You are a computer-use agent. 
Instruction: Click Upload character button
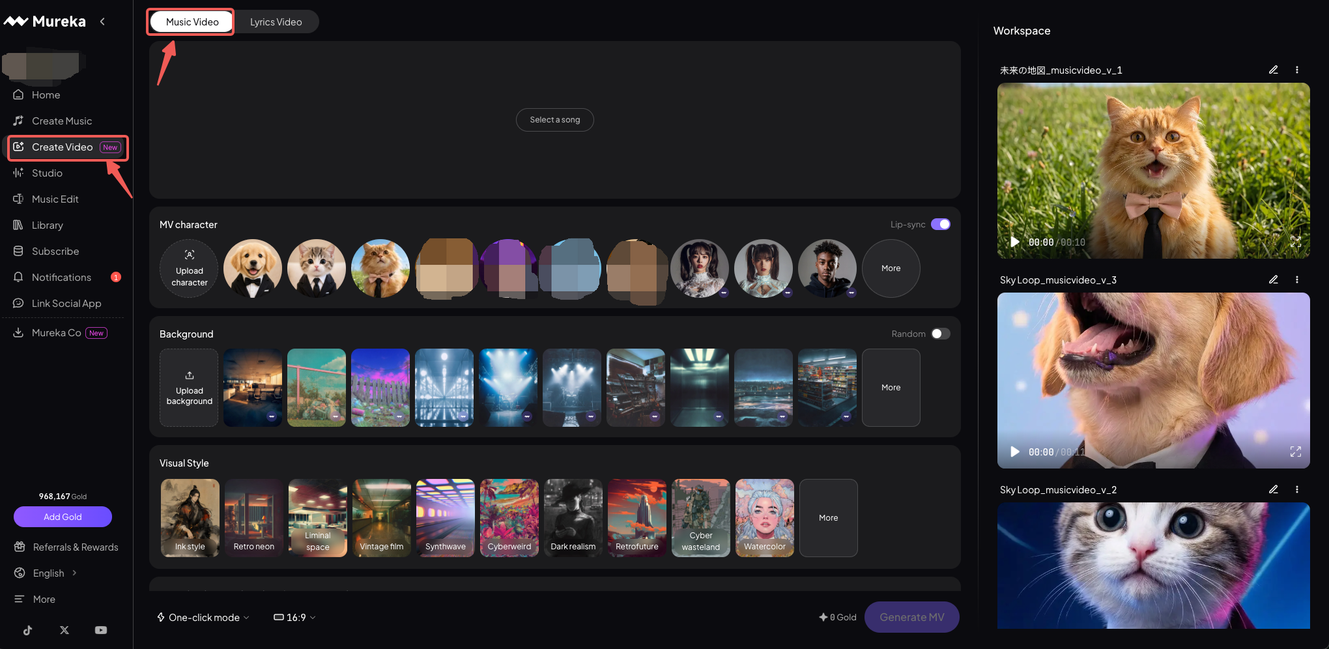tap(189, 268)
